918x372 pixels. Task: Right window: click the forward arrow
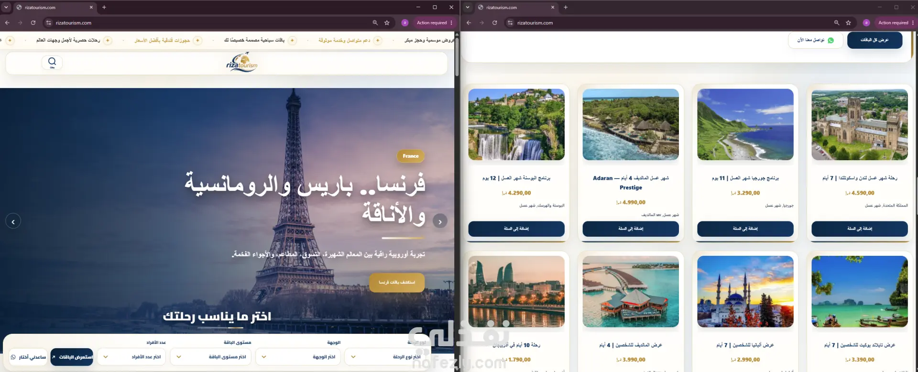[x=481, y=22]
